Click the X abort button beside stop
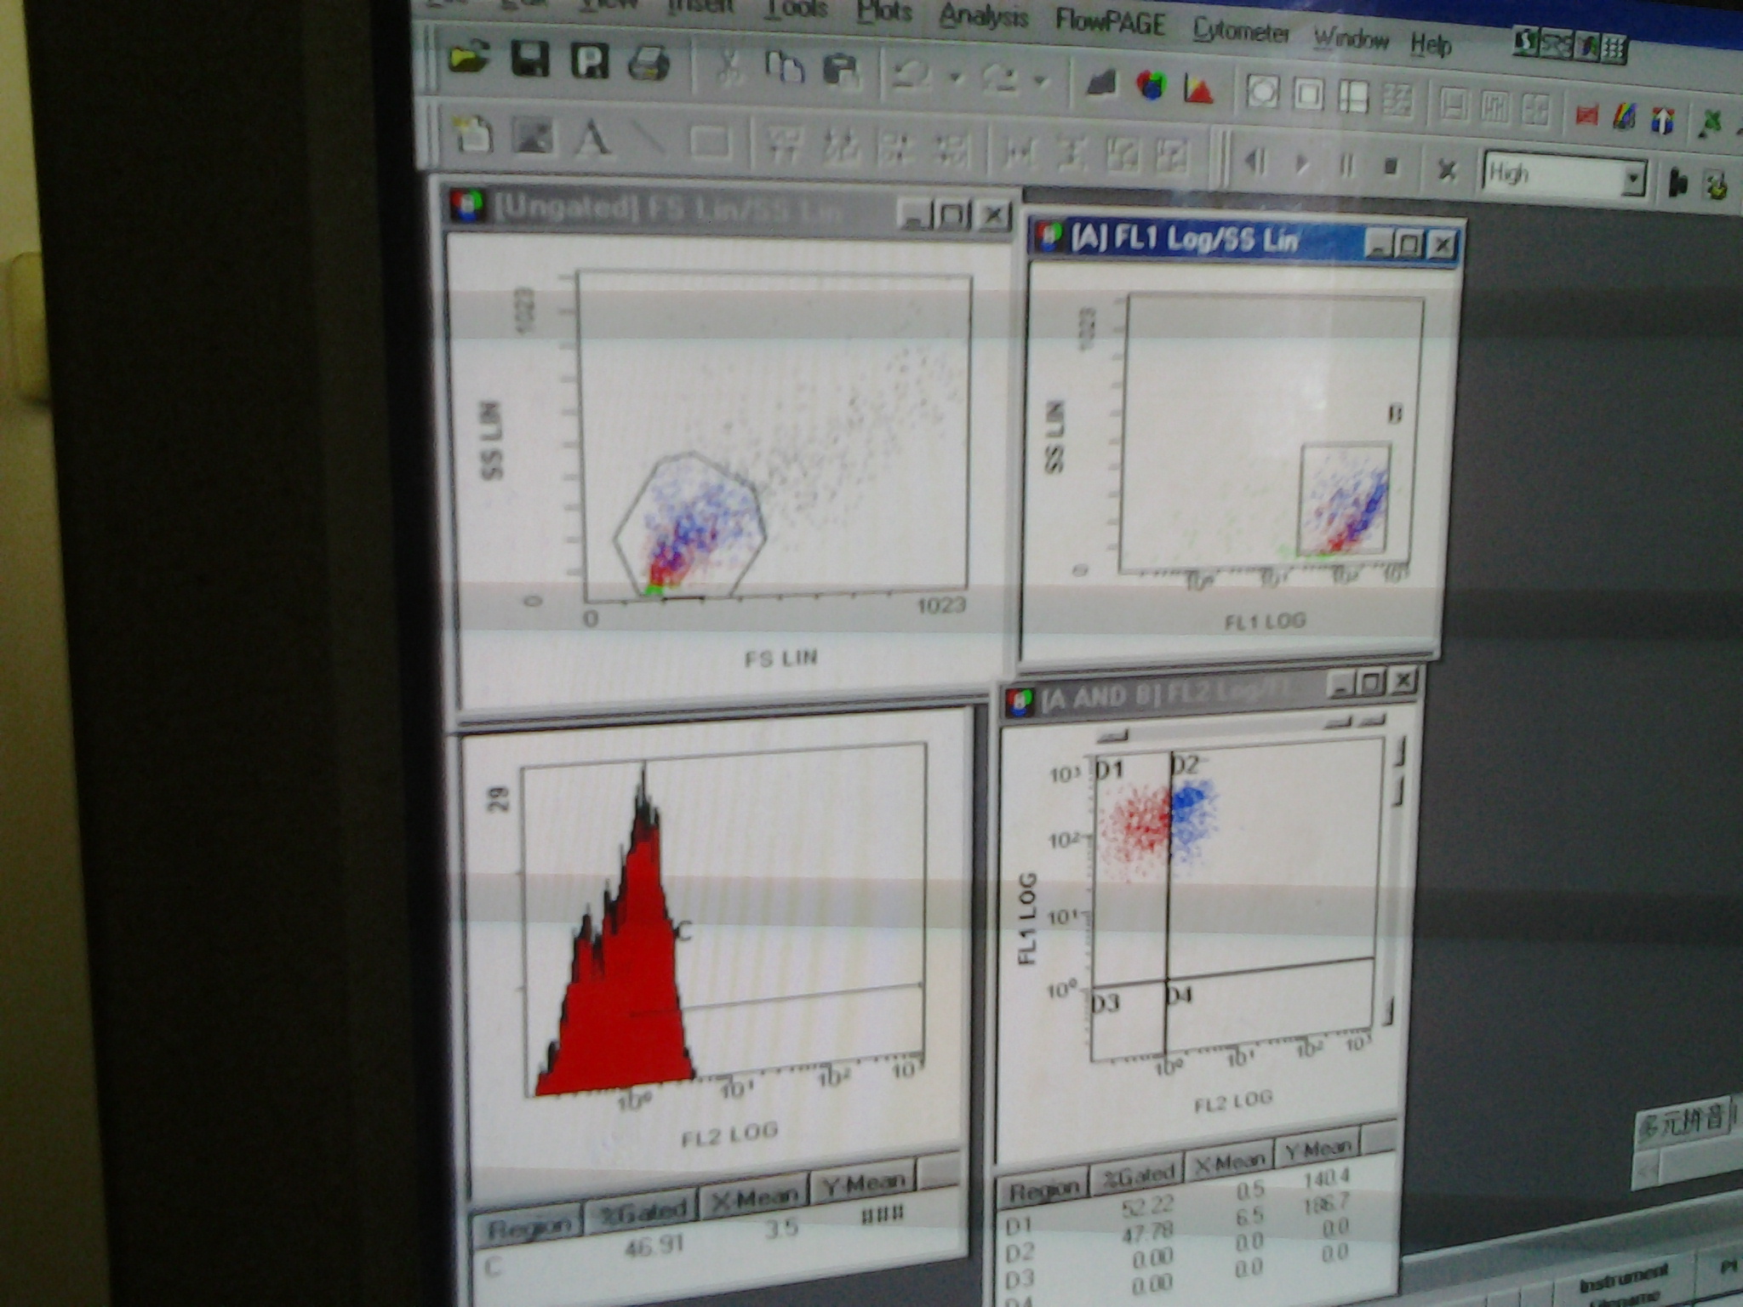This screenshot has width=1743, height=1307. tap(1447, 170)
